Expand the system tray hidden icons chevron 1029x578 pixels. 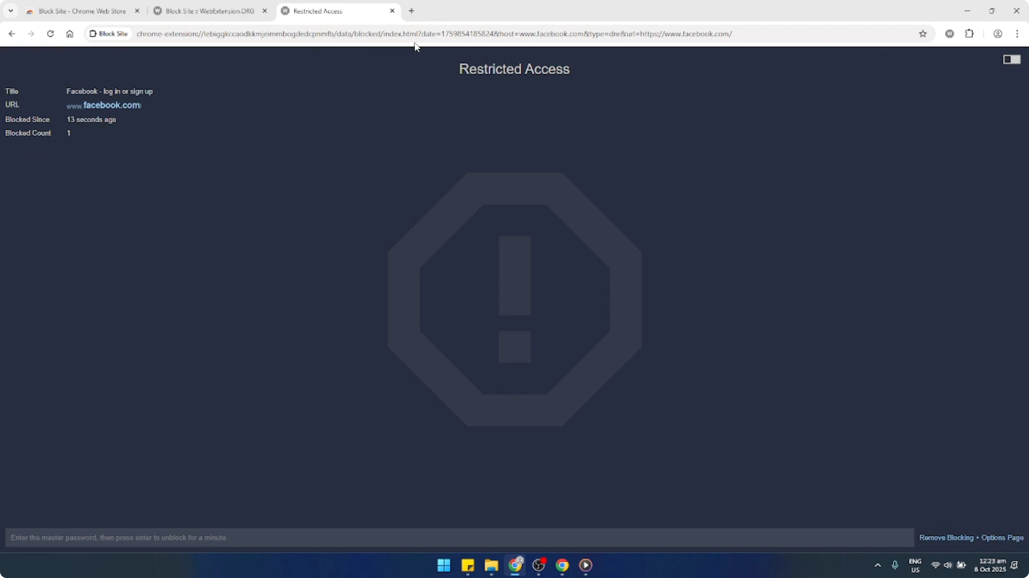tap(878, 565)
